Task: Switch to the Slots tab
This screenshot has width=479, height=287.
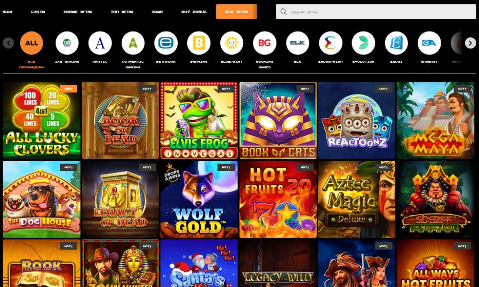Action: tap(38, 12)
